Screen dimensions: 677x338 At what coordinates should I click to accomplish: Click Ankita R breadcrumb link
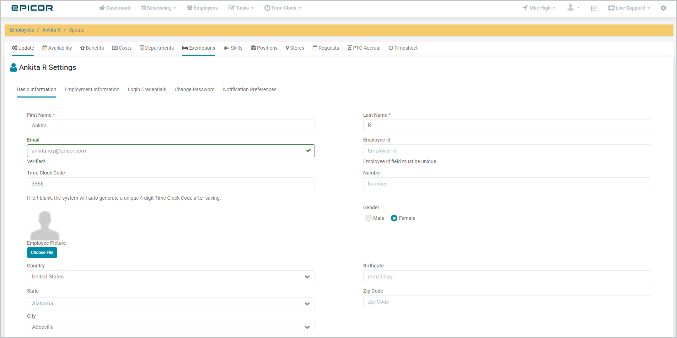tap(52, 30)
